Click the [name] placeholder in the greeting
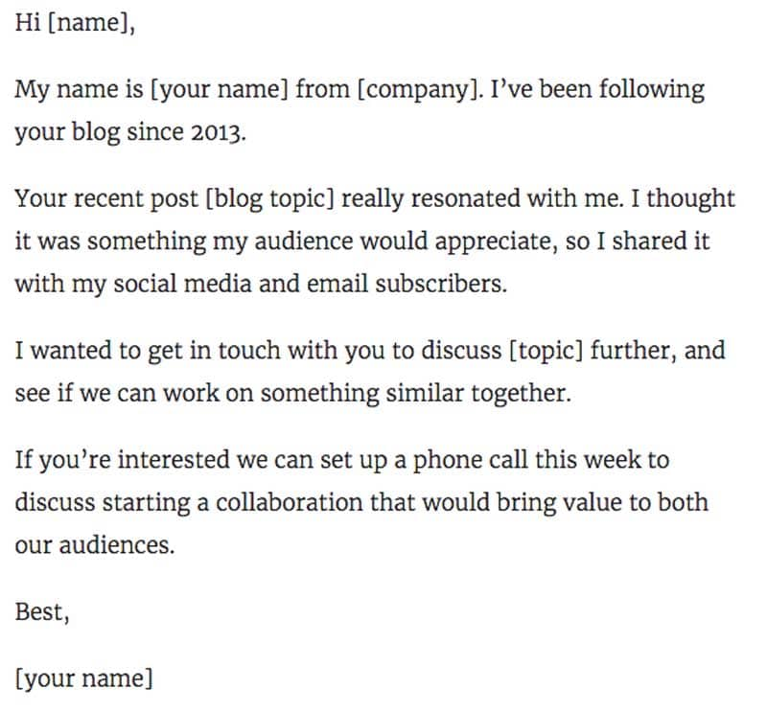Image resolution: width=767 pixels, height=712 pixels. (91, 23)
